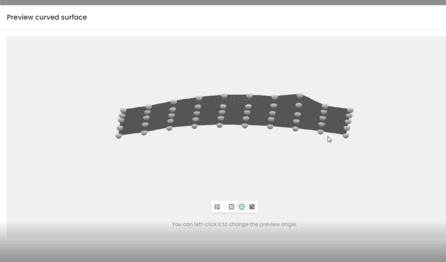Viewport: 446px width, 262px height.
Task: Click the image preview icon
Action: pyautogui.click(x=217, y=207)
